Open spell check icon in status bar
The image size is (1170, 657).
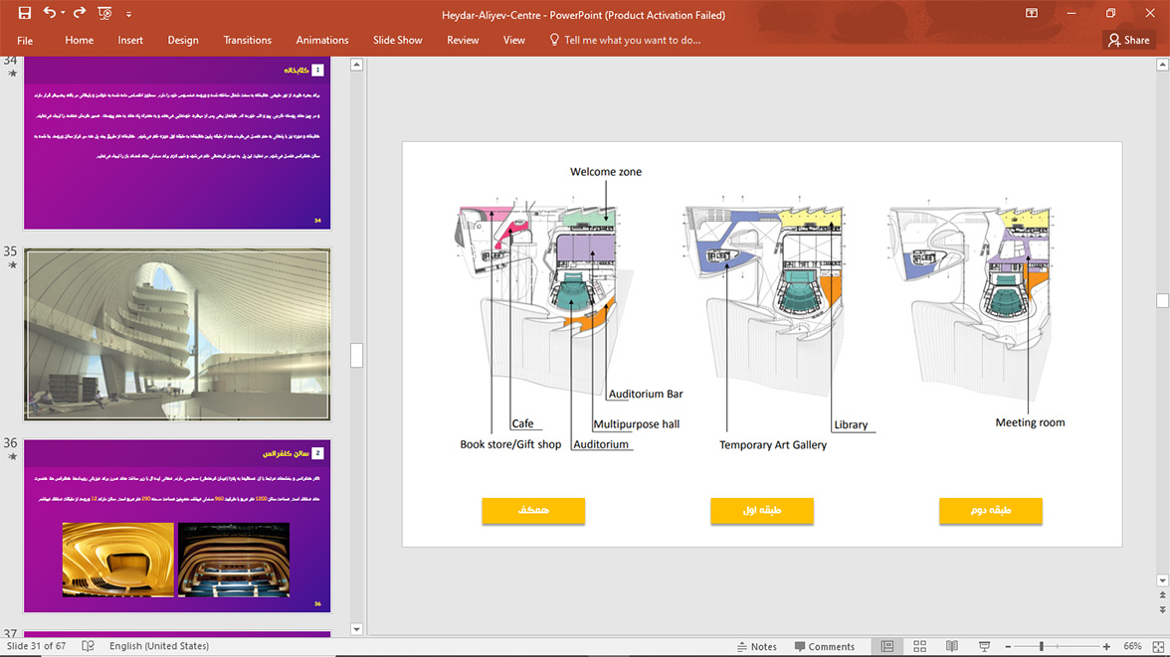click(88, 646)
